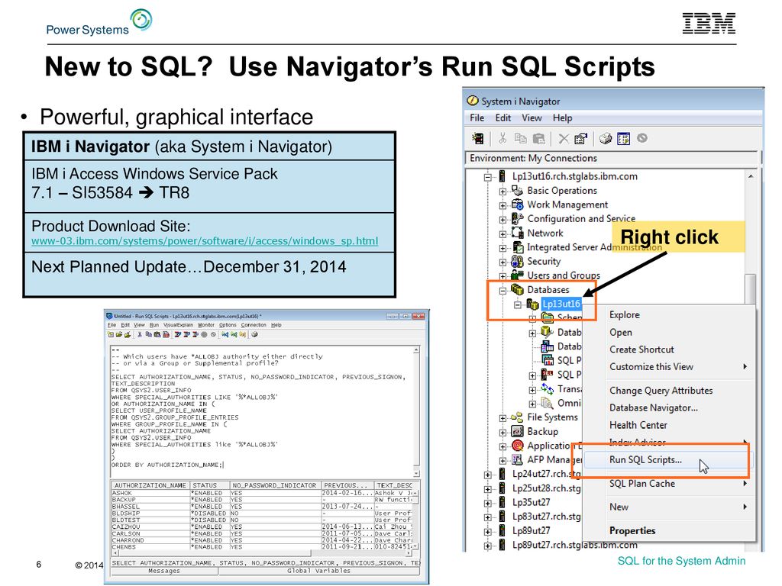Open Connection menu in Run SQL Scripts window
782x586 pixels.
(254, 325)
